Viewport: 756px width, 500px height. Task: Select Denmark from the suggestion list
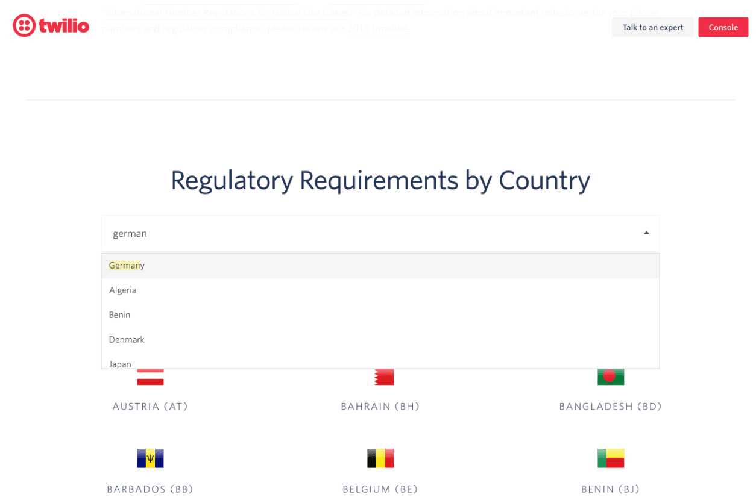[x=127, y=339]
